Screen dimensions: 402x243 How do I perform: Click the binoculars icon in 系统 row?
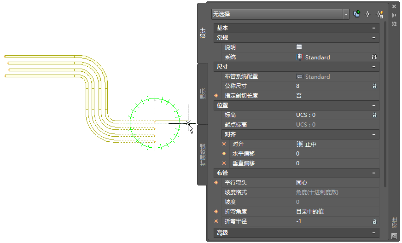pyautogui.click(x=374, y=57)
